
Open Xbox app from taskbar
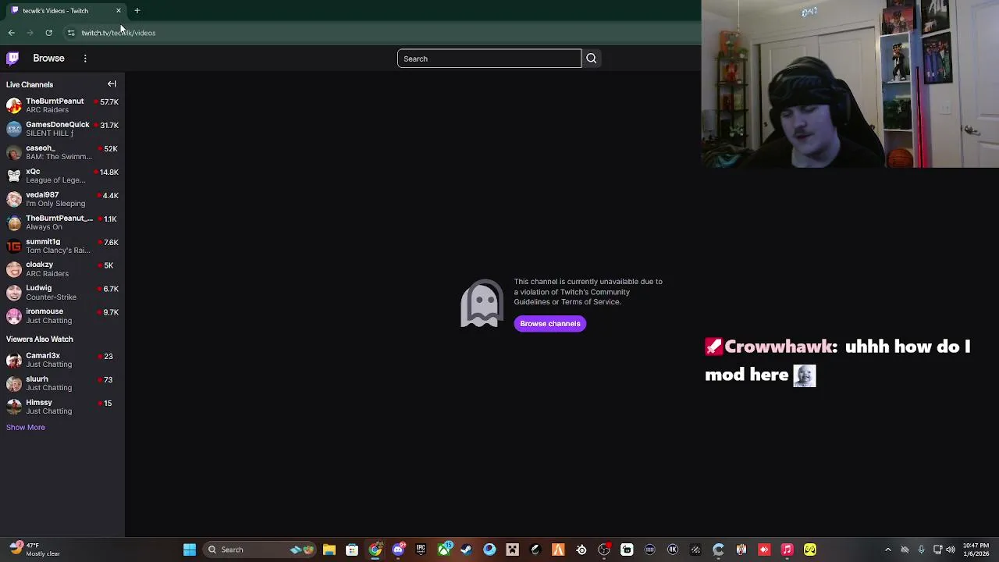coord(444,550)
